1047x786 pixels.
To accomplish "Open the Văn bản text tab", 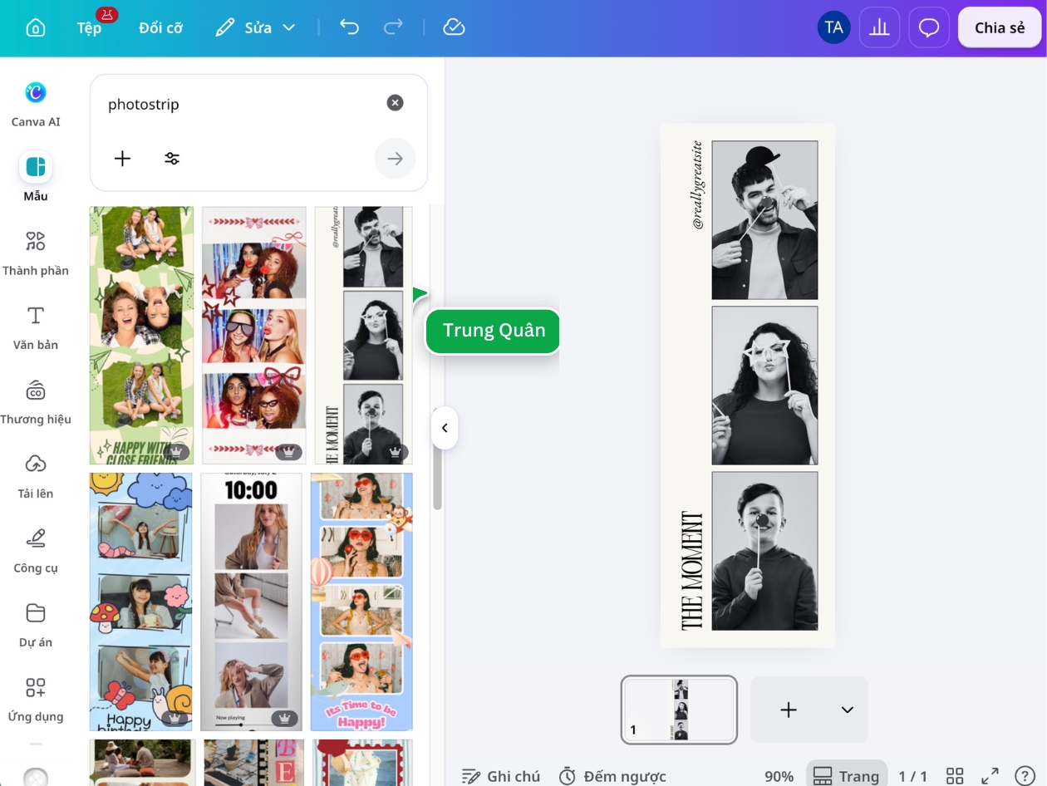I will [x=36, y=327].
